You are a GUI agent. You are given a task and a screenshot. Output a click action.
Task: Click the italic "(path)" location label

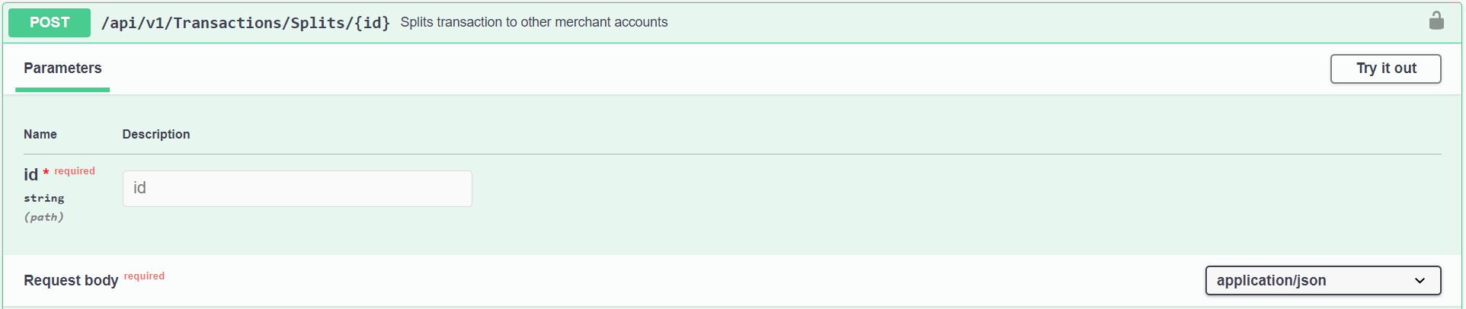point(44,217)
